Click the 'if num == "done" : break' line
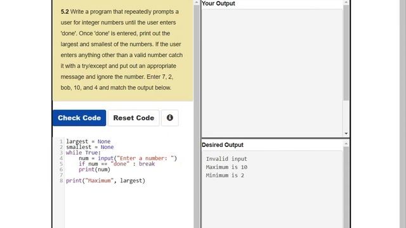The width and height of the screenshot is (406, 228). tap(117, 164)
